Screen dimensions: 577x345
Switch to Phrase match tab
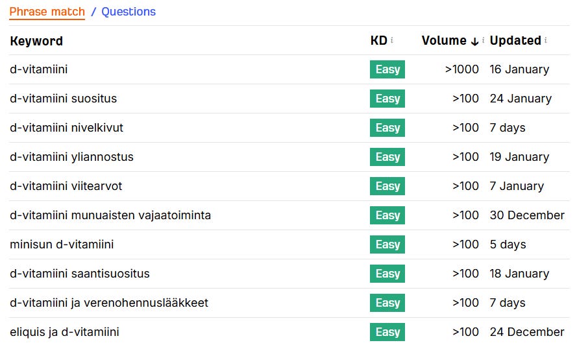pyautogui.click(x=47, y=12)
